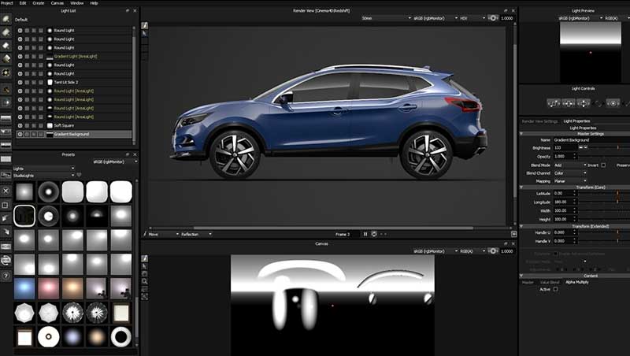Screen dimensions: 630x356
Task: Toggle the solo box on Soft Square row
Action: click(27, 125)
